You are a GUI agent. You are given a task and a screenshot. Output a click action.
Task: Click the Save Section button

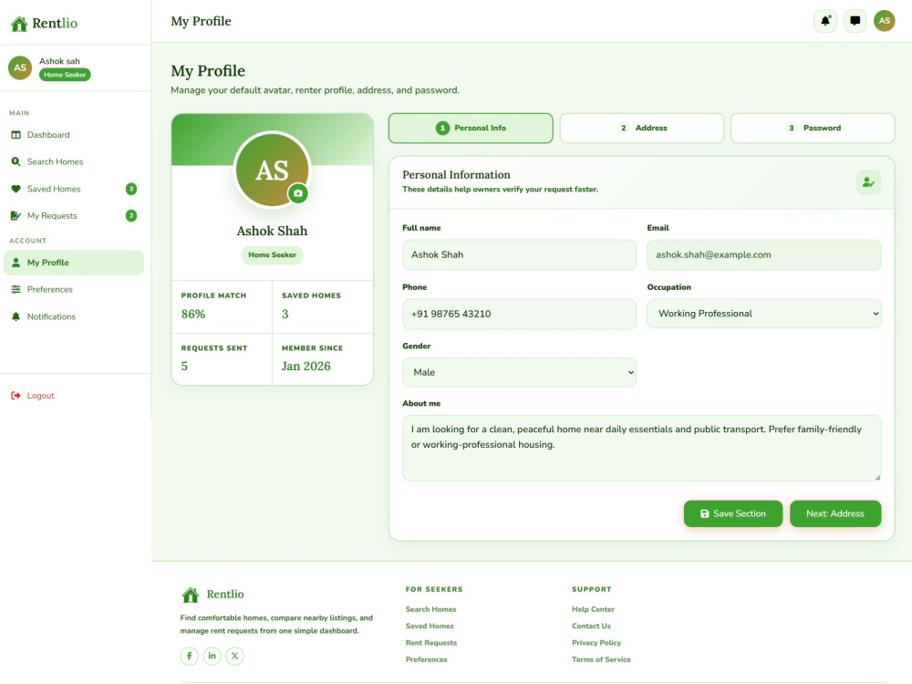pyautogui.click(x=733, y=514)
